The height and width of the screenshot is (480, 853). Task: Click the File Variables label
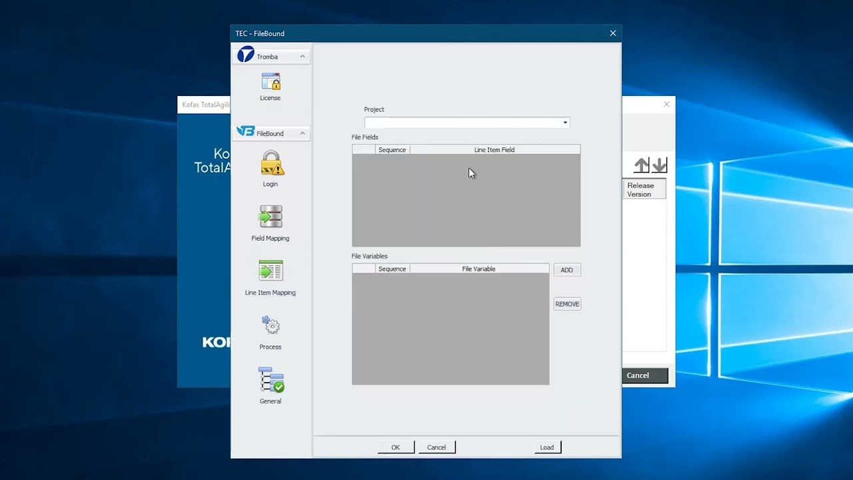click(x=370, y=256)
